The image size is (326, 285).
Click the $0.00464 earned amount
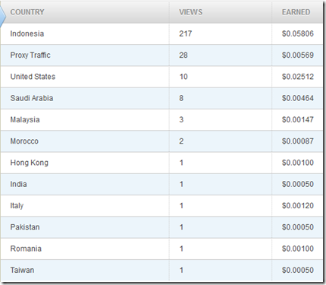coord(298,98)
